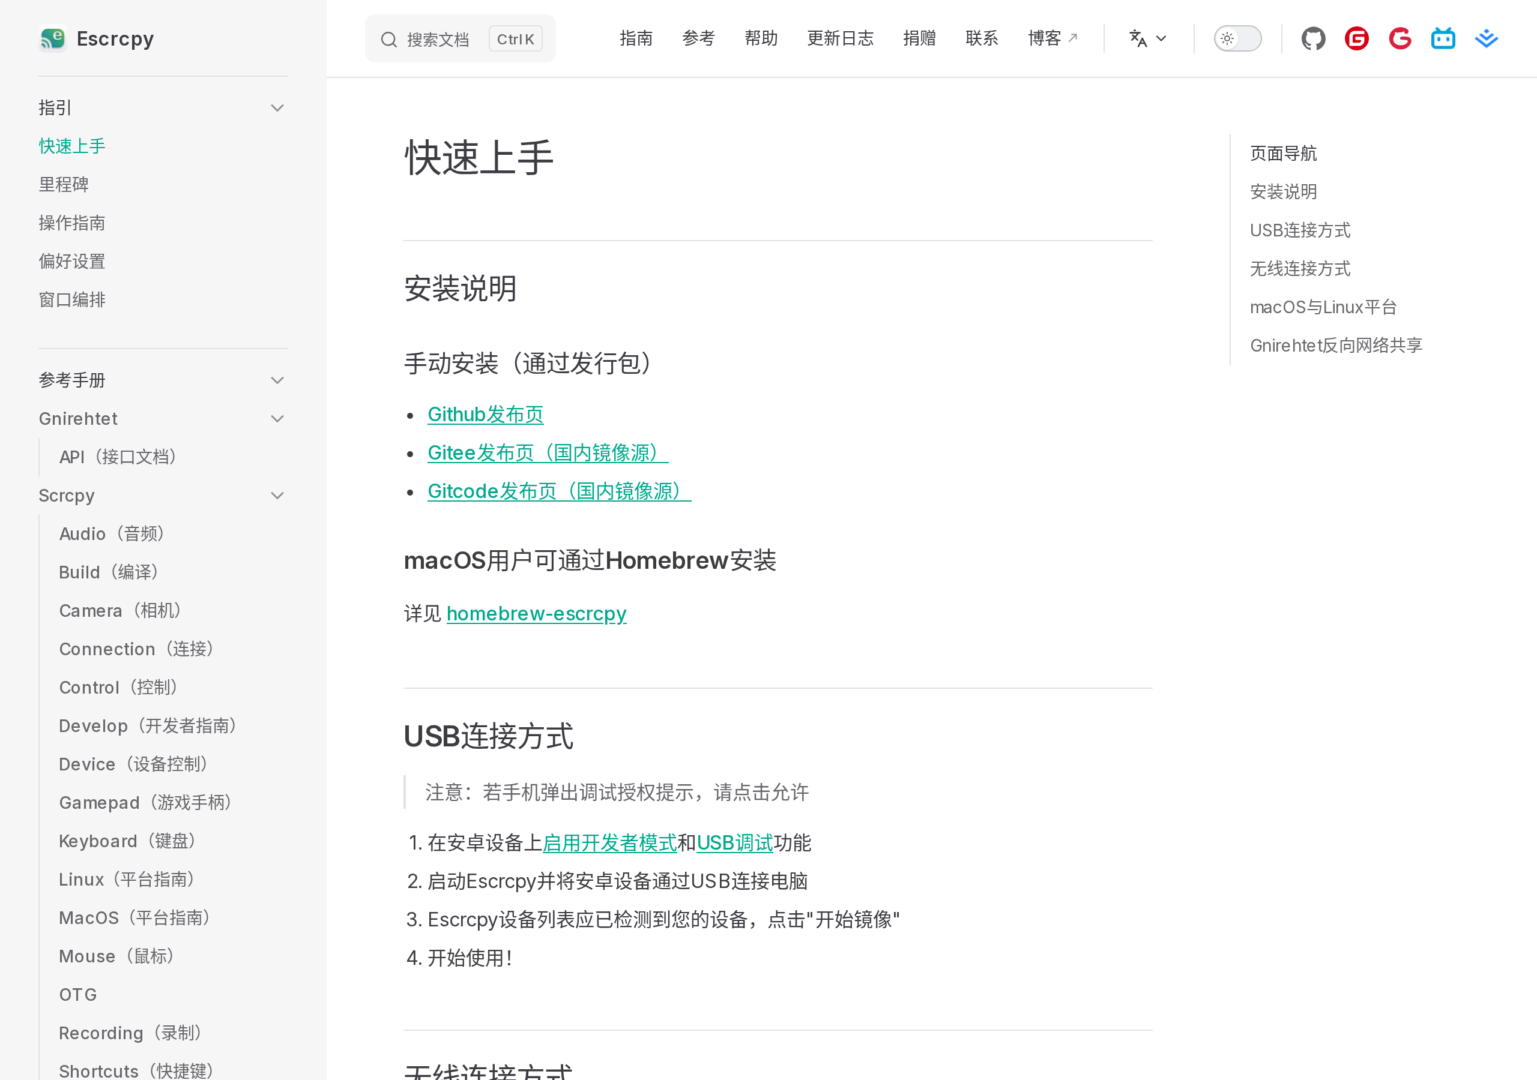Open the Bilibili icon link
1537x1080 pixels.
(x=1443, y=39)
